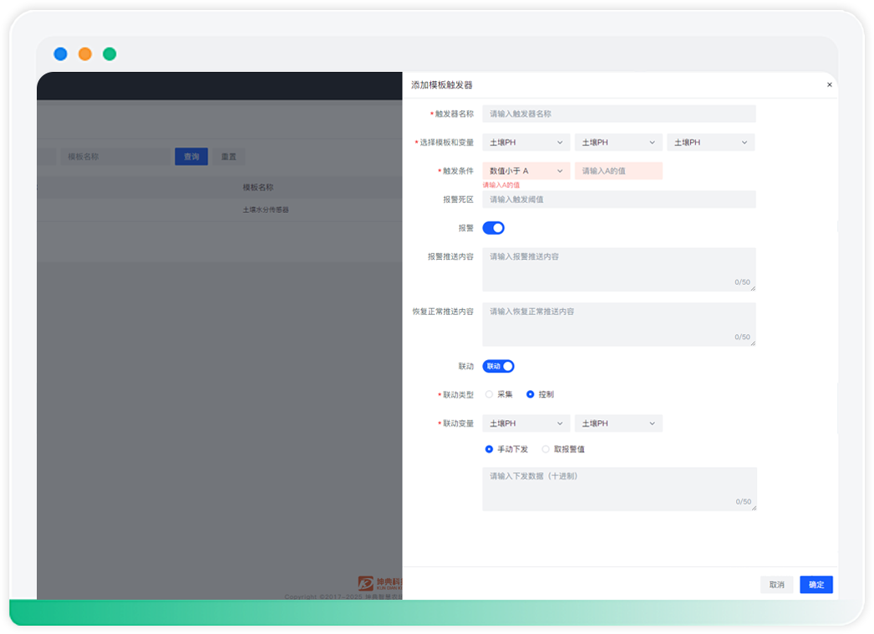Image resolution: width=874 pixels, height=634 pixels.
Task: Expand the first 选择模板和变量 dropdown
Action: tap(526, 143)
